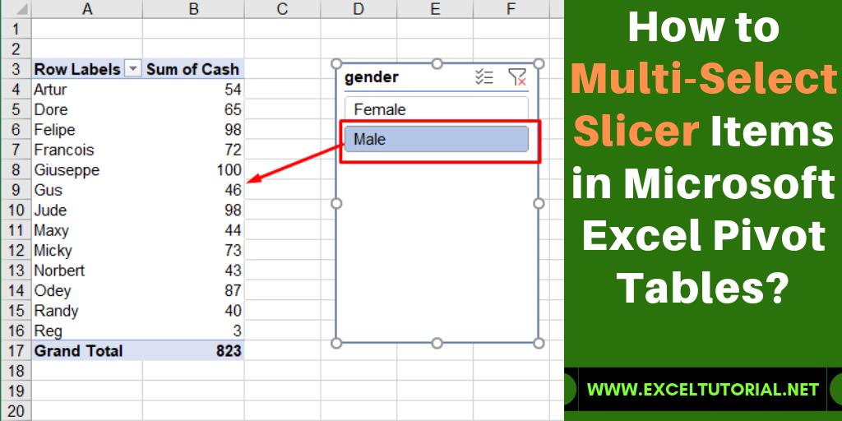Select row 17 header
Viewport: 842px width, 421px height.
[x=16, y=350]
